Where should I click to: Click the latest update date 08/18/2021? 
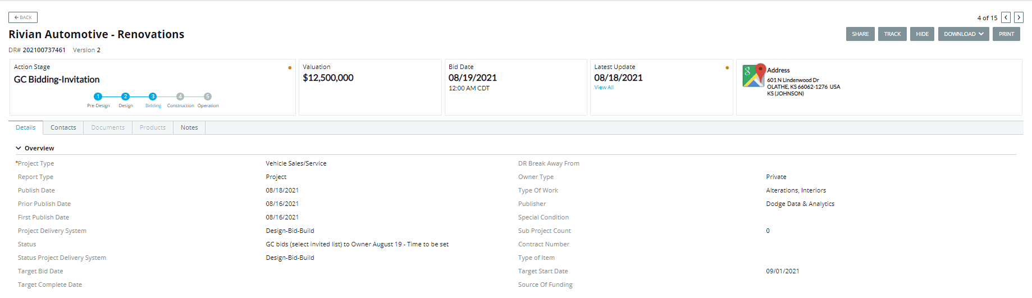(618, 78)
